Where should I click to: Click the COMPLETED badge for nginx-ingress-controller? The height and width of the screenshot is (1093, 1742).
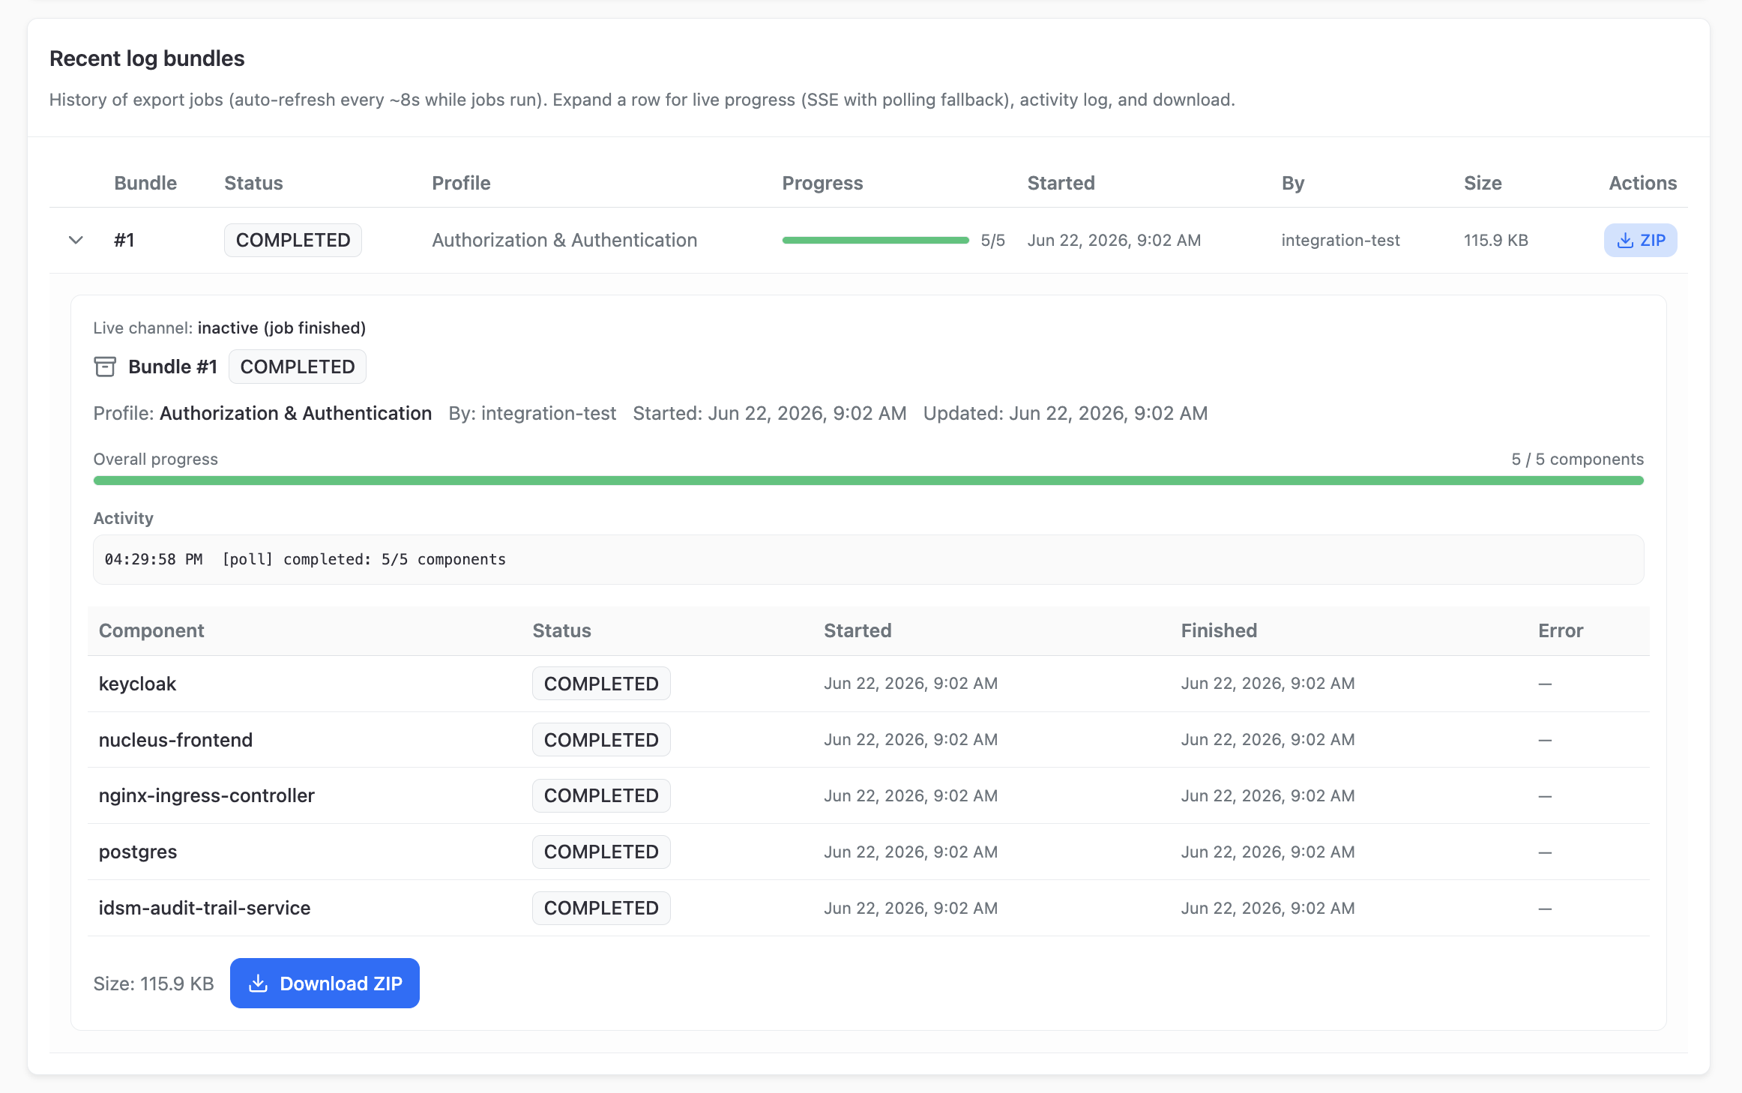(601, 795)
